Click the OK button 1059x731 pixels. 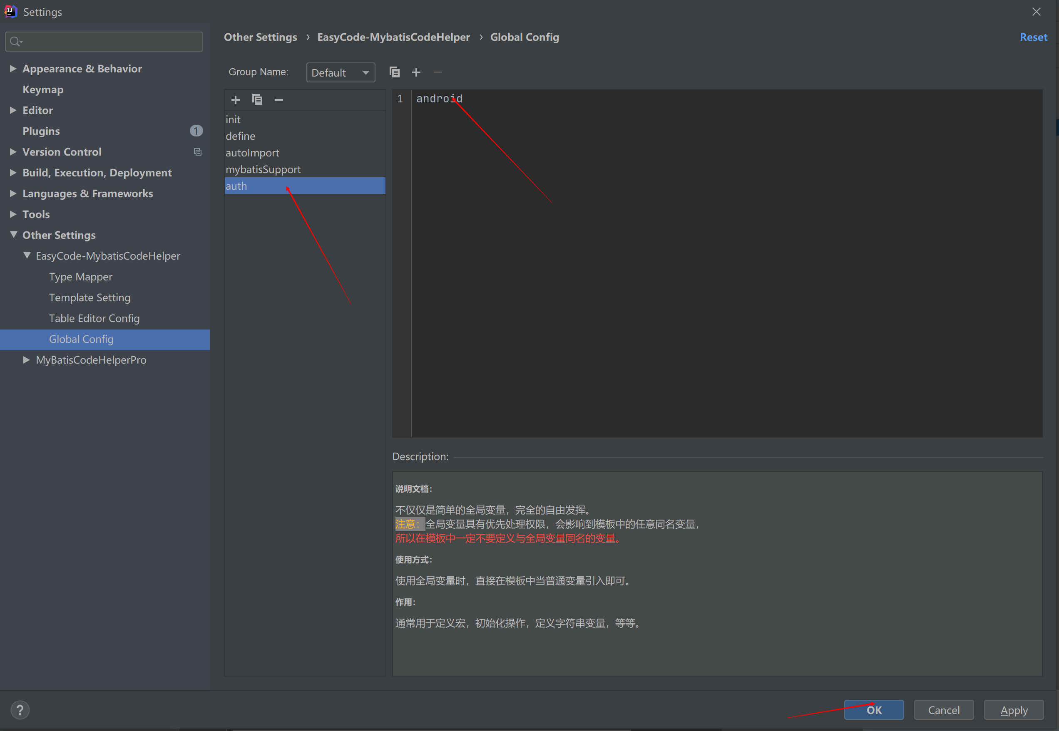coord(874,709)
